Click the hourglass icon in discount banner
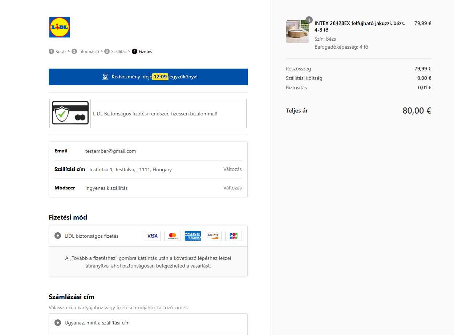454x335 pixels. (x=105, y=77)
